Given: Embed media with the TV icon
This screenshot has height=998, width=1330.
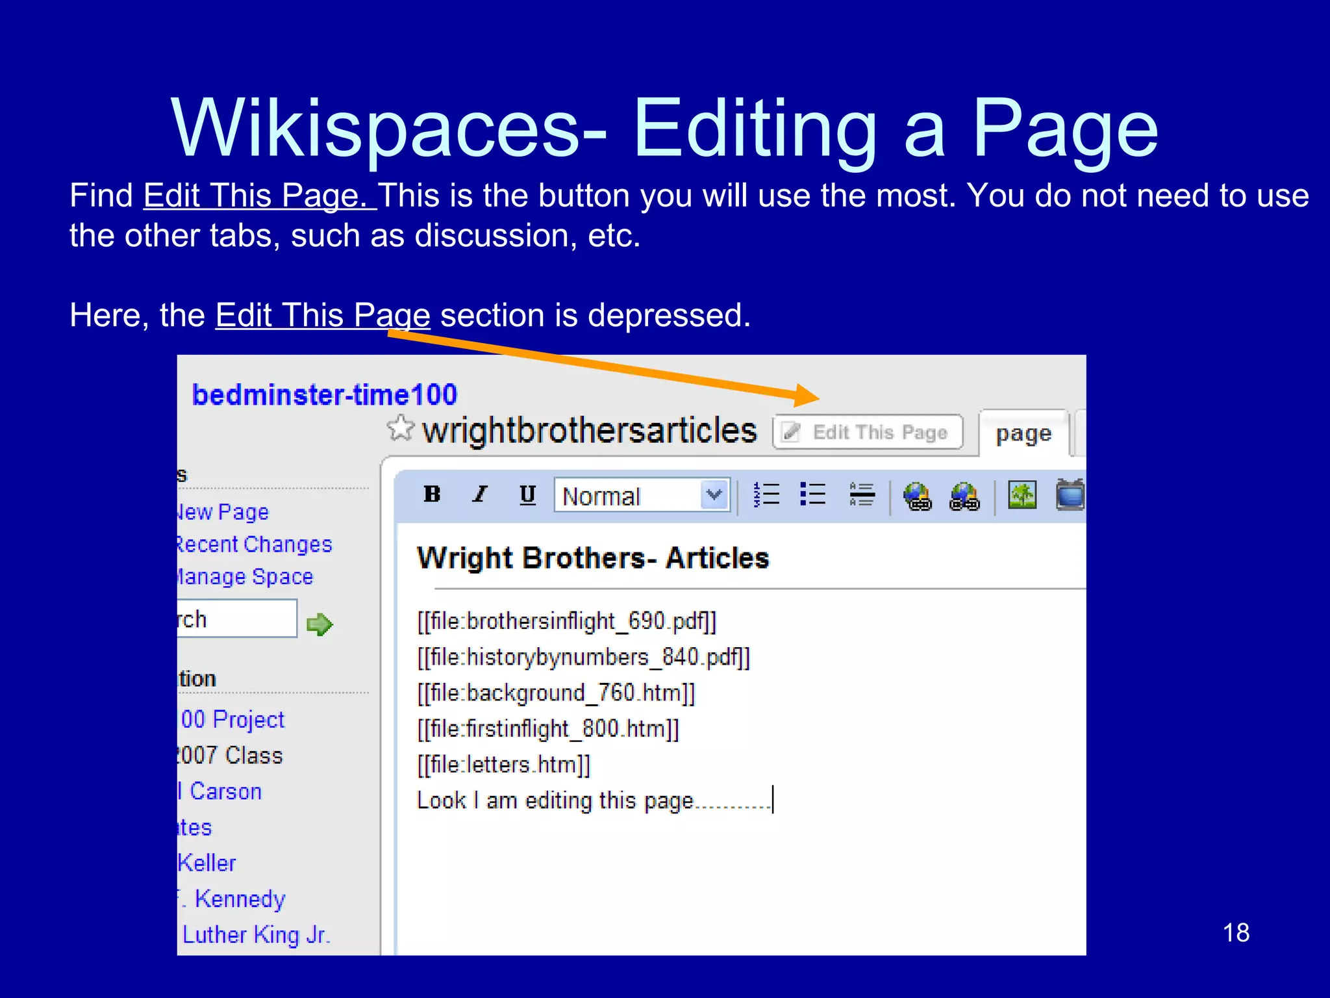Looking at the screenshot, I should click(1071, 495).
